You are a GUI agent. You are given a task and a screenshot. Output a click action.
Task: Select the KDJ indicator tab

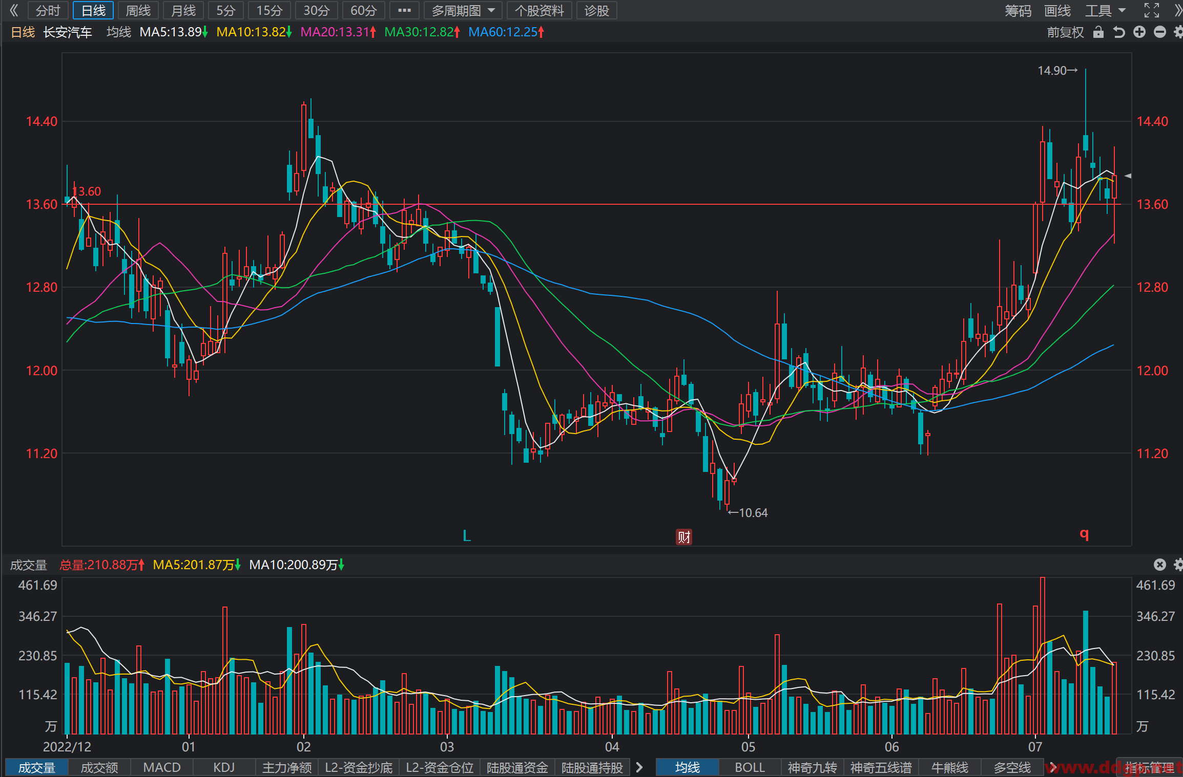224,767
